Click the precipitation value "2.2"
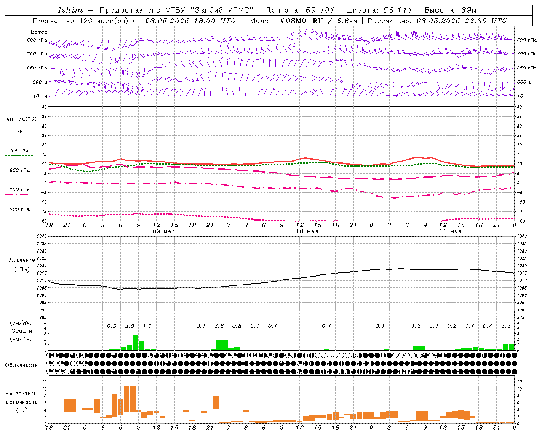 click(505, 326)
